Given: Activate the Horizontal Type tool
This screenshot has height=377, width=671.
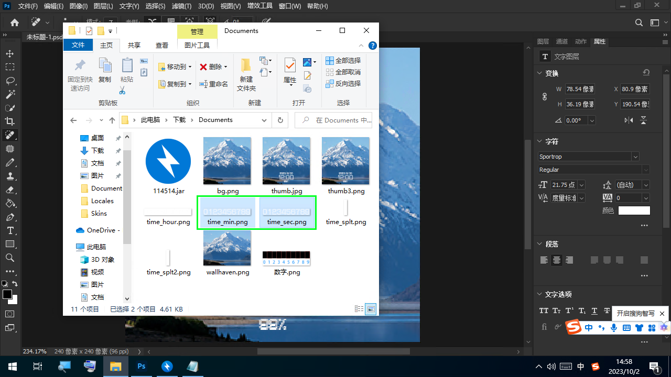Looking at the screenshot, I should click(10, 231).
